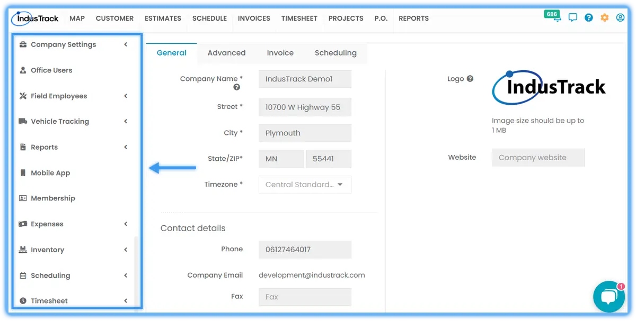Open P.O. in the top menu

[x=381, y=18]
